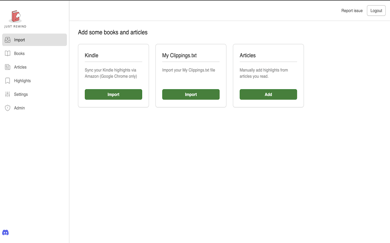Select the Articles document icon

coord(8,67)
